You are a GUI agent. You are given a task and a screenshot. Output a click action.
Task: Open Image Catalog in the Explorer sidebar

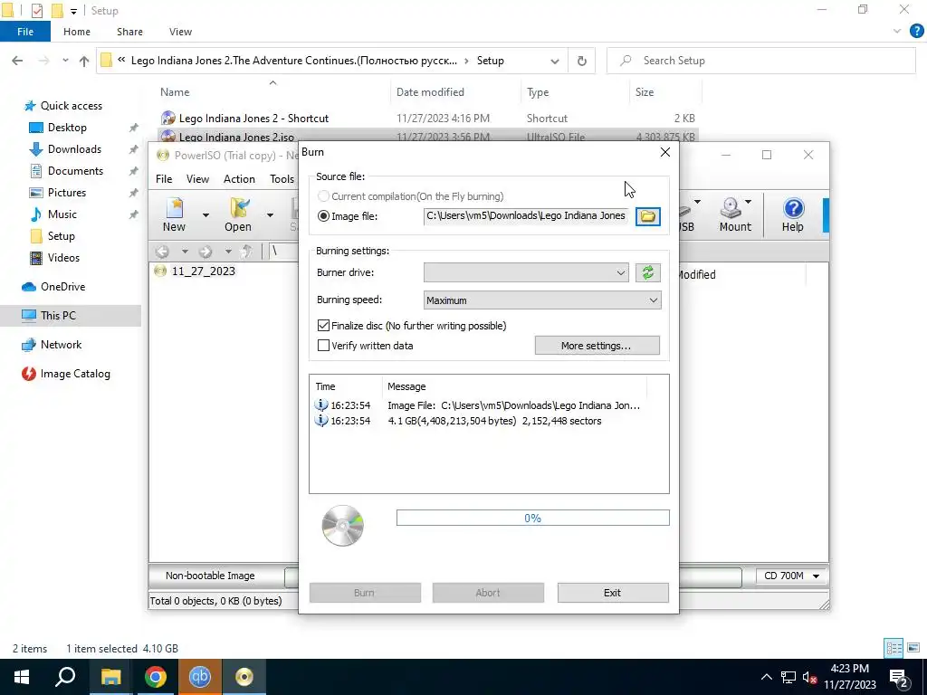(65, 374)
